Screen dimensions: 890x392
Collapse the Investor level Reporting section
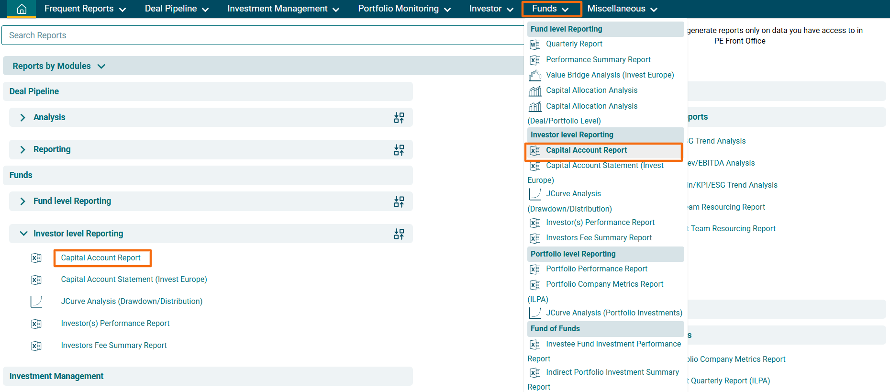[23, 234]
